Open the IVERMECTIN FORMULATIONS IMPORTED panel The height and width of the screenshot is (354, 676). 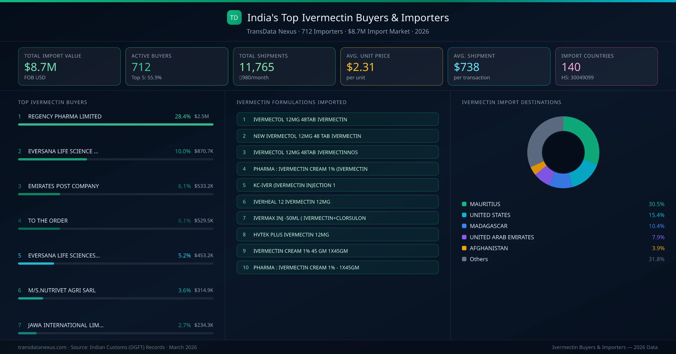[292, 102]
